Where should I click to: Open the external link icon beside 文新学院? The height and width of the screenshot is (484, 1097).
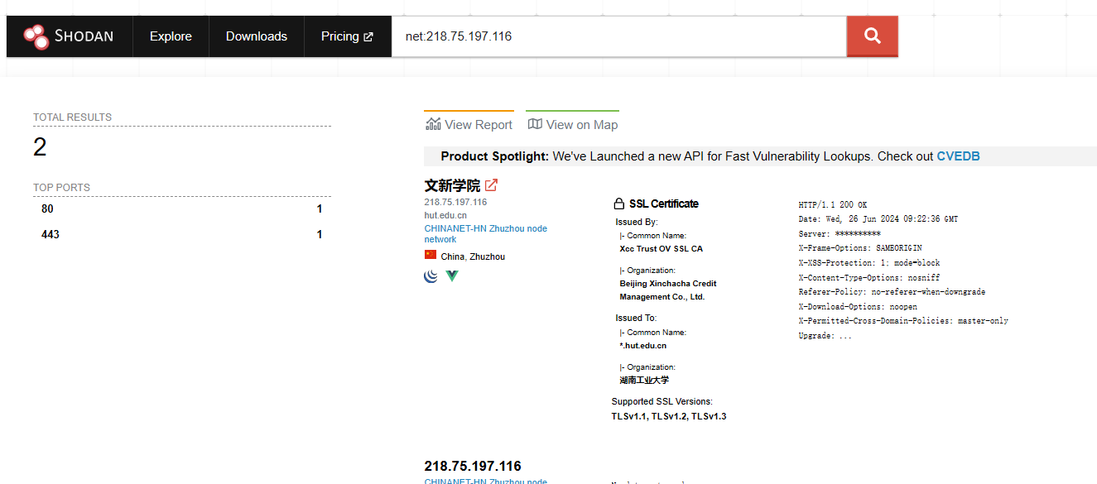491,185
